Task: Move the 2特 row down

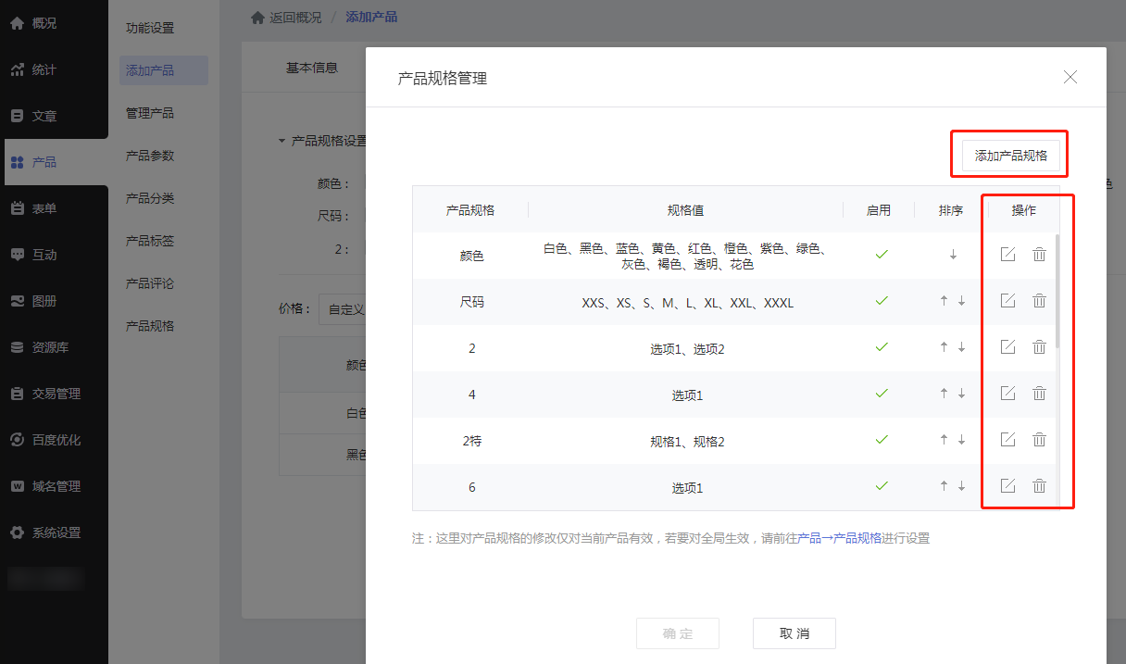Action: (x=961, y=440)
